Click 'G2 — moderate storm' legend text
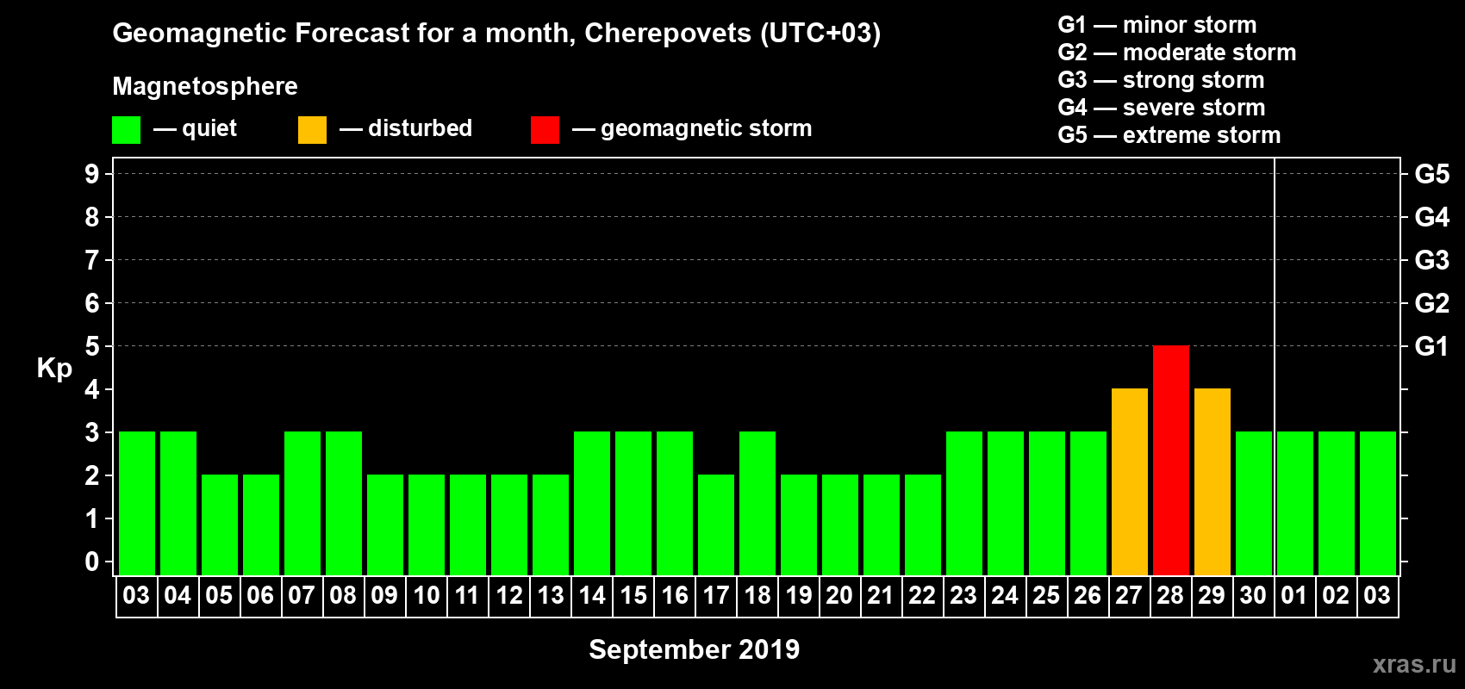This screenshot has height=689, width=1465. 1177,53
